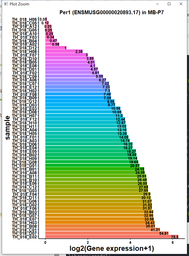Click sample label TH_018_C05

(x=24, y=23)
